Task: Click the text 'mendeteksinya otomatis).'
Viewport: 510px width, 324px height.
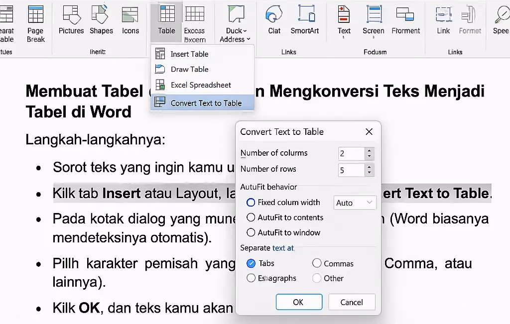Action: 132,237
